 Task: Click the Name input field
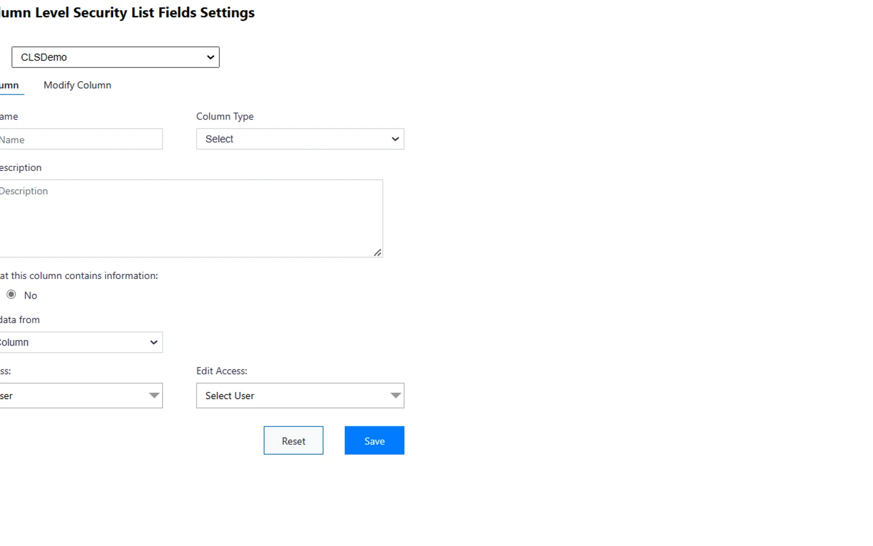point(81,139)
